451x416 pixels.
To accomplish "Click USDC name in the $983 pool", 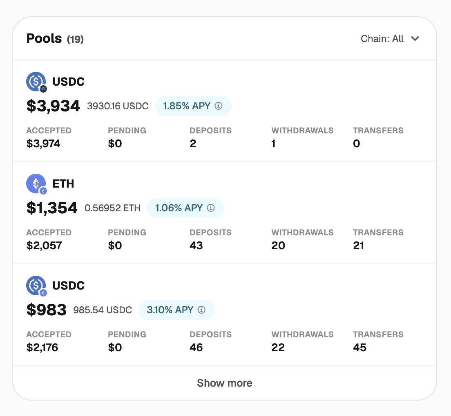I will (69, 285).
